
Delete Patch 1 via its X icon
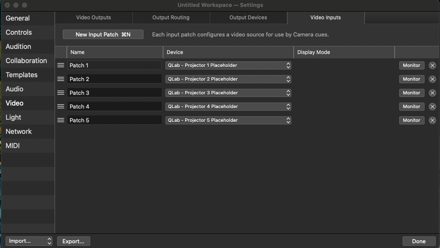tap(432, 65)
